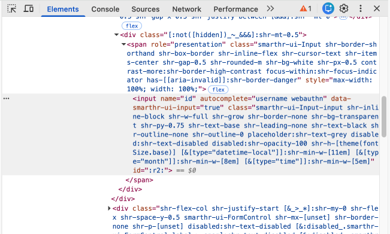Screen dimensions: 390x234
Task: Click the role="presentation" attribute
Action: pos(188,44)
